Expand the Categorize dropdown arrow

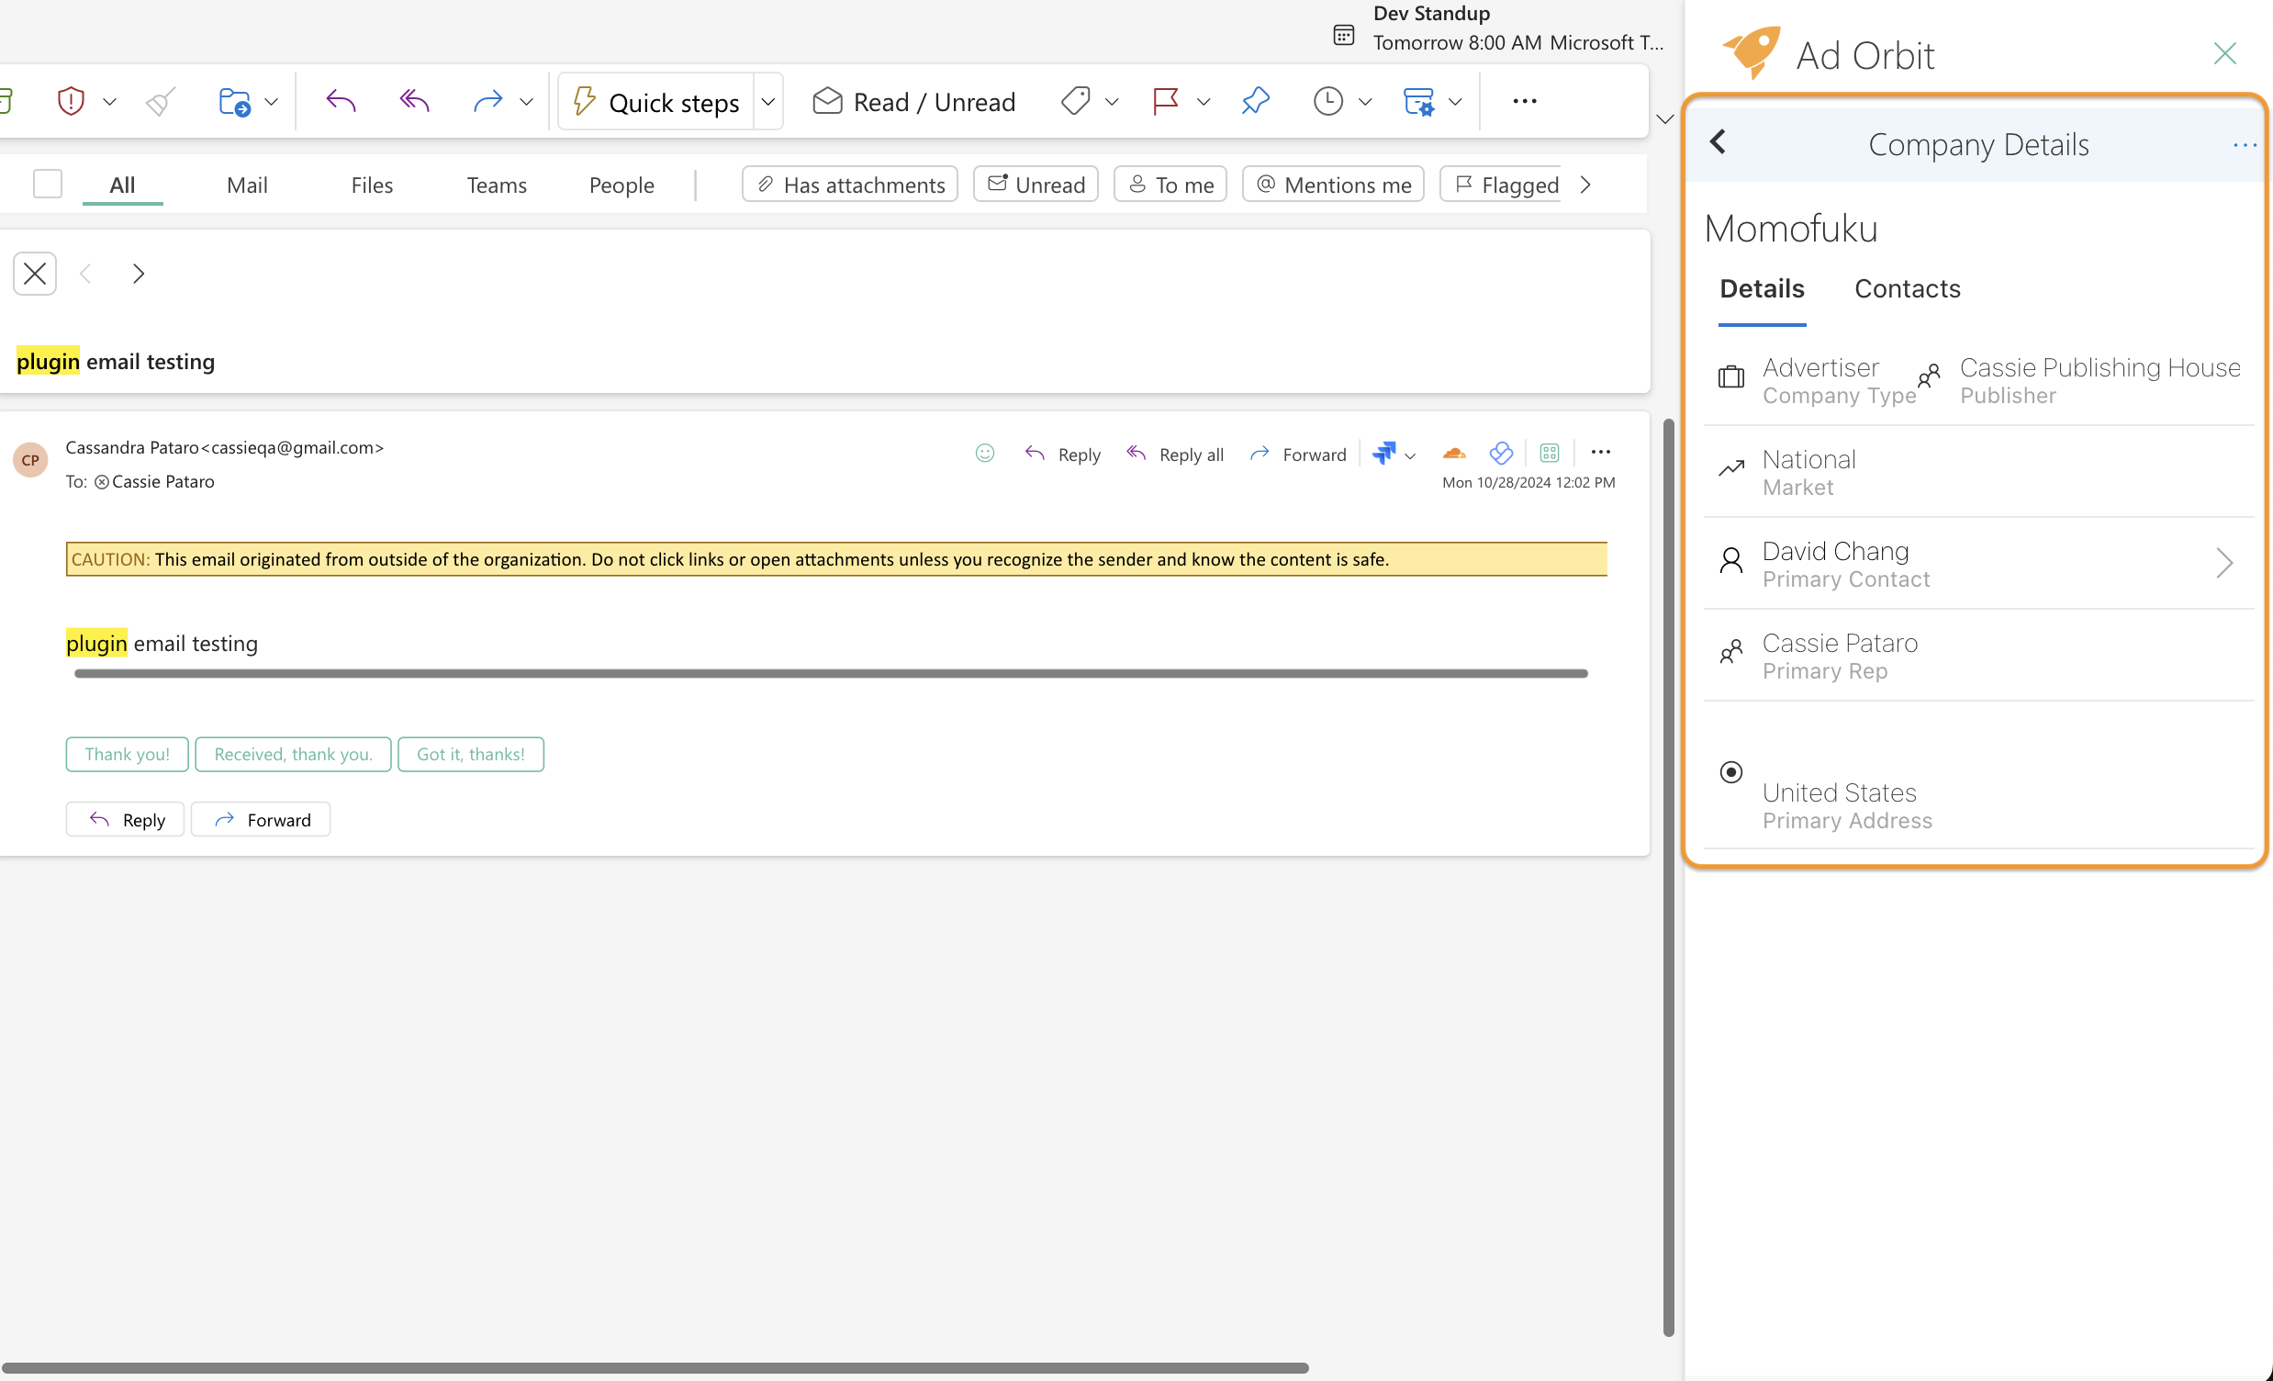click(x=1112, y=102)
